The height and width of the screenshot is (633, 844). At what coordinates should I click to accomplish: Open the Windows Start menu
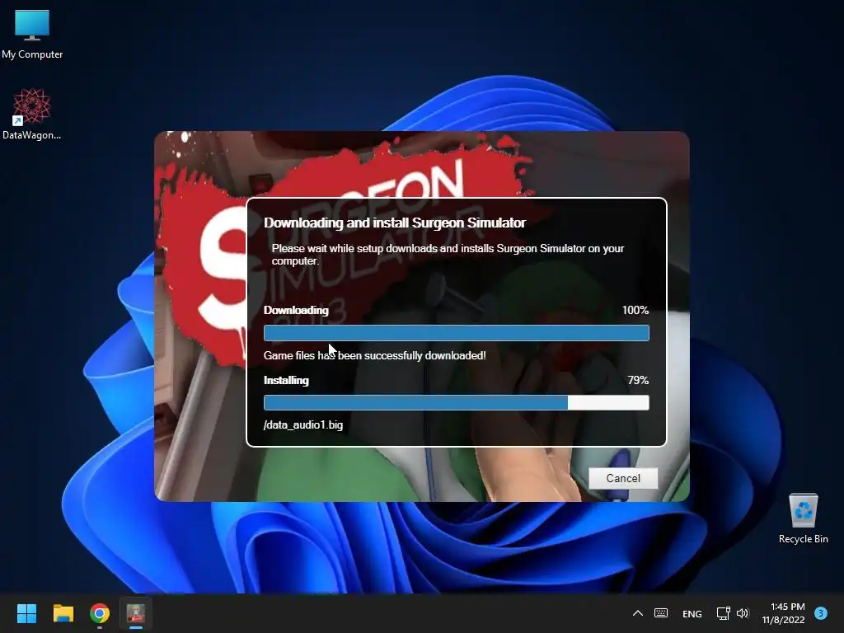tap(26, 613)
